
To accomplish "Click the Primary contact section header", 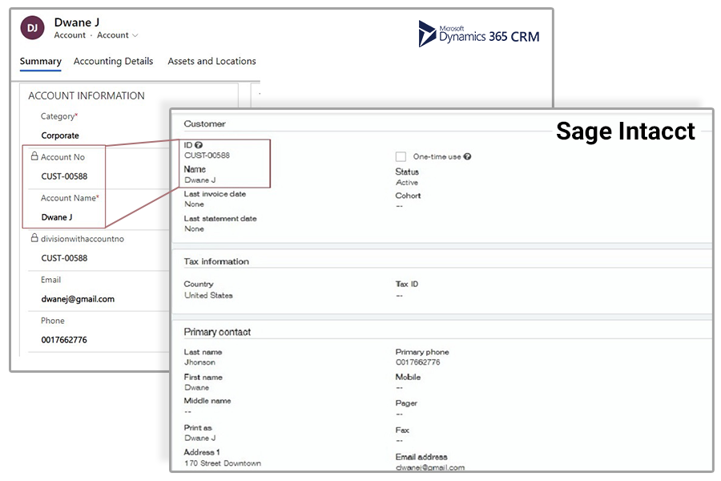I will (x=217, y=332).
